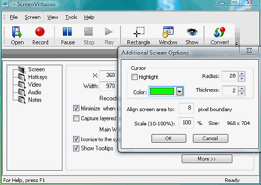Enable the cursor Highlight checkbox
Viewport: 261px width, 185px height.
point(135,77)
